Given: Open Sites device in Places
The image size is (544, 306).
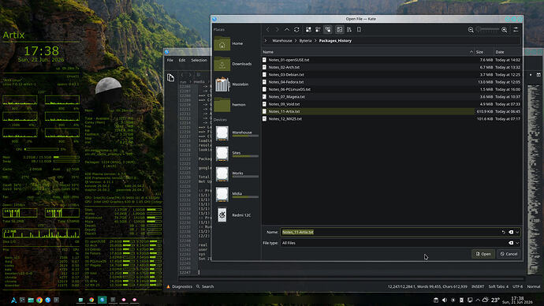Looking at the screenshot, I should (236, 153).
